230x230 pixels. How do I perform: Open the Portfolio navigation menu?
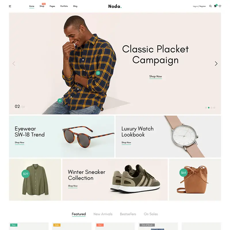click(64, 6)
